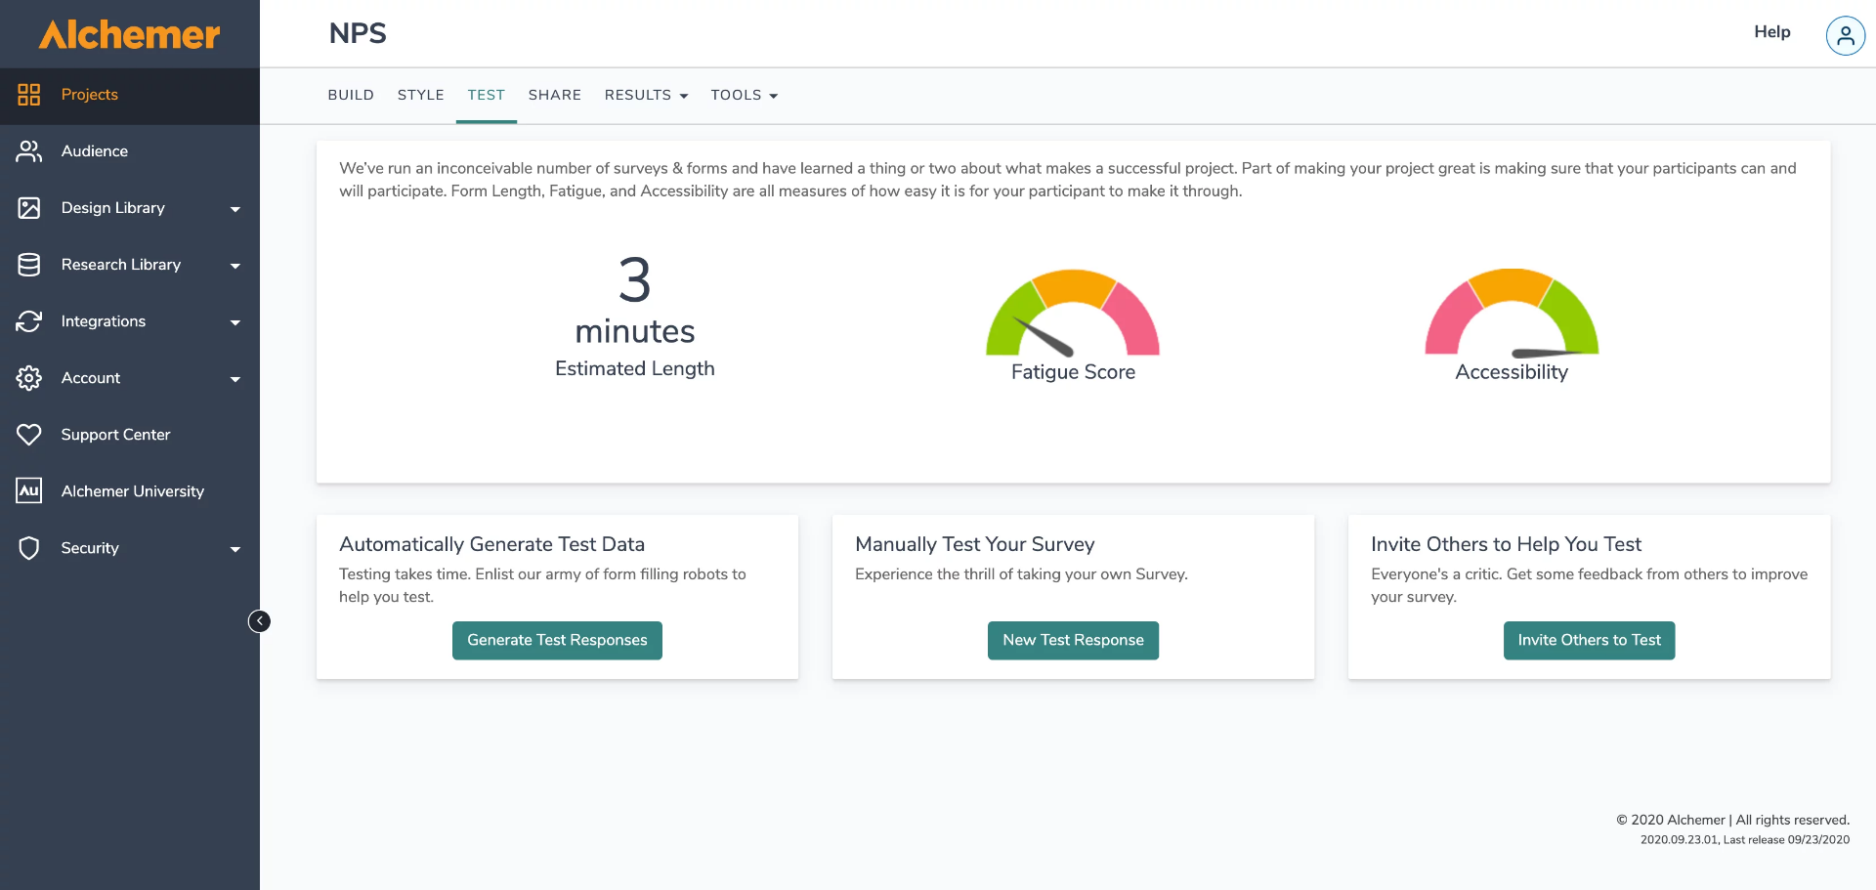Open the Results dropdown menu
The width and height of the screenshot is (1876, 890).
646,95
